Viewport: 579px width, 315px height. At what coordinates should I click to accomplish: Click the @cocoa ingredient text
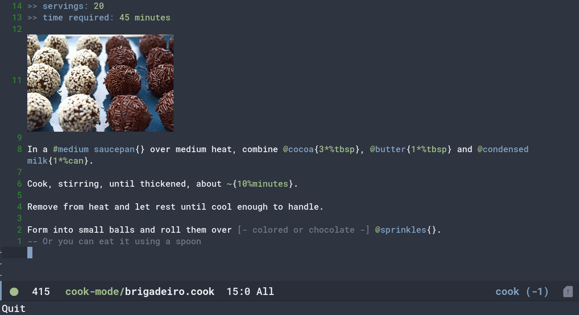tap(298, 150)
